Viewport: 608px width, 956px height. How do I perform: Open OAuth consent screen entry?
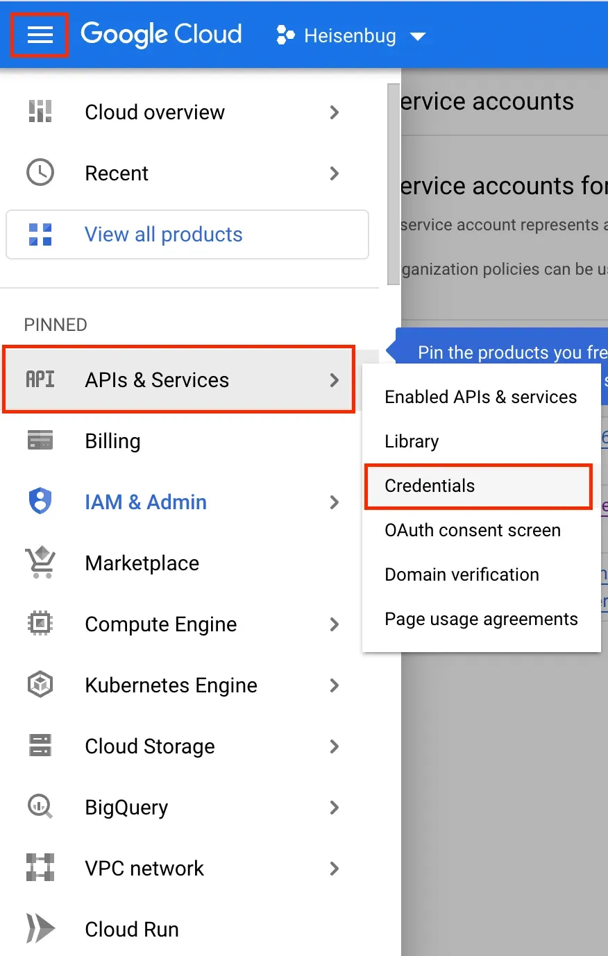(x=481, y=530)
